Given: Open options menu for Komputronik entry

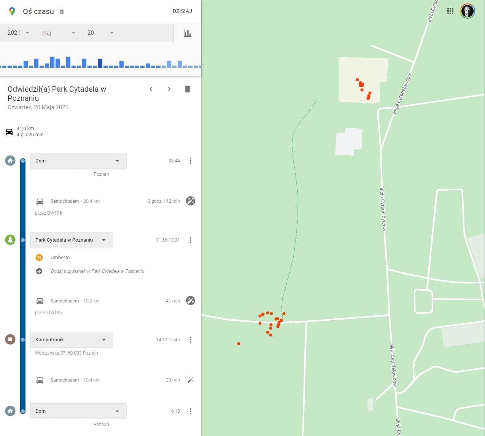Looking at the screenshot, I should 191,340.
